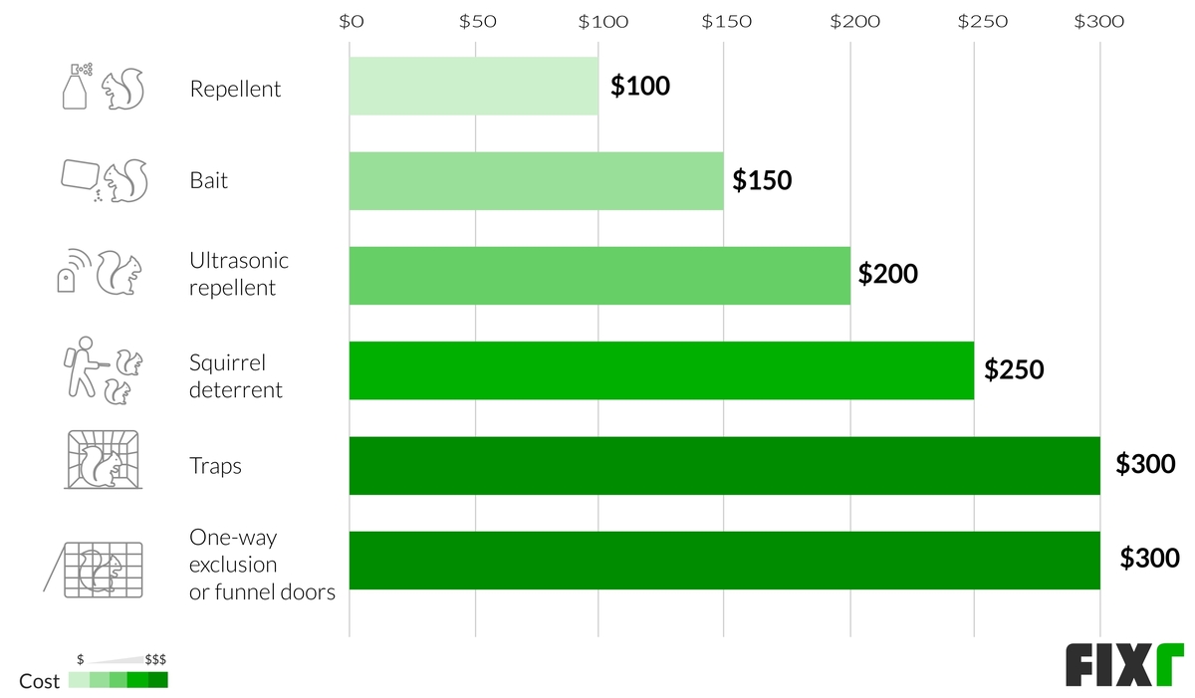This screenshot has width=1195, height=698.
Task: Click the Traps $300 bar
Action: (x=724, y=465)
